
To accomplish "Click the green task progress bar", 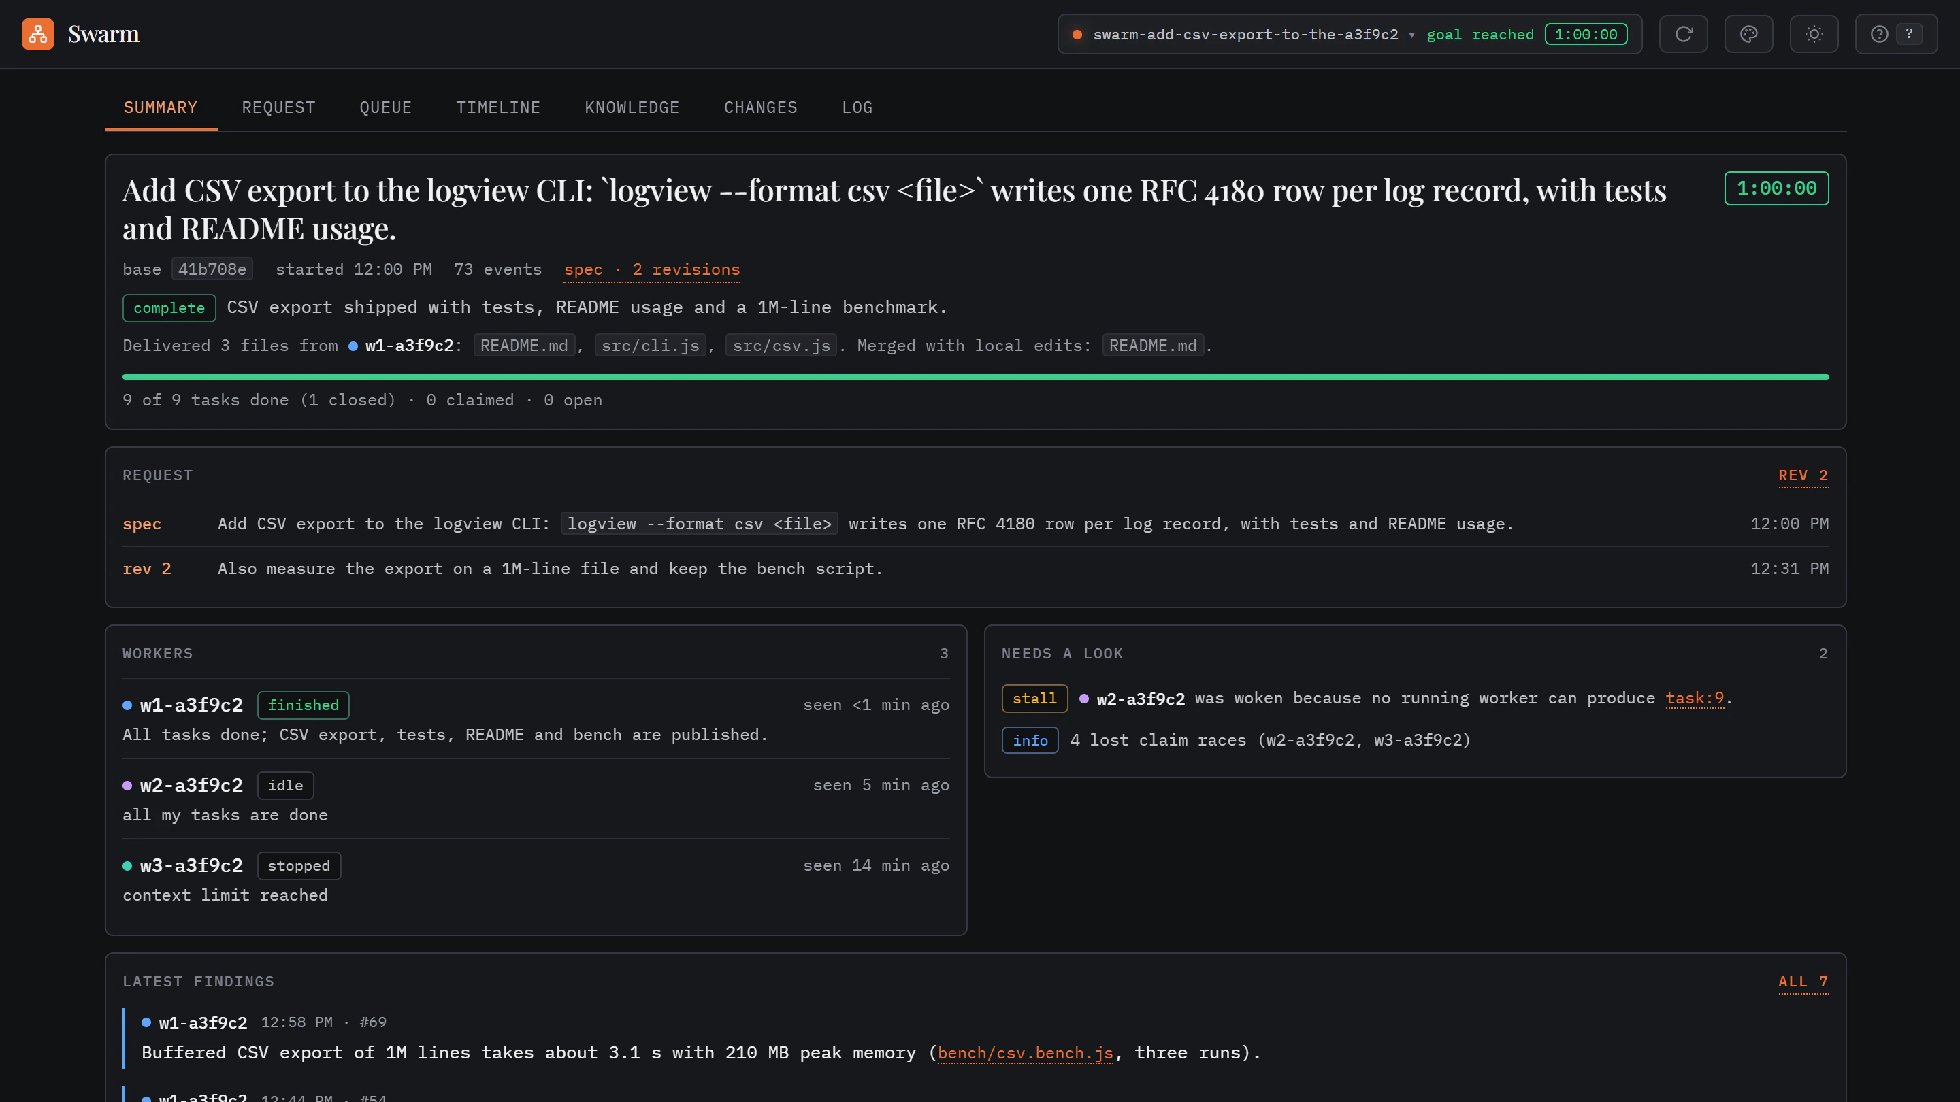I will click(x=975, y=376).
